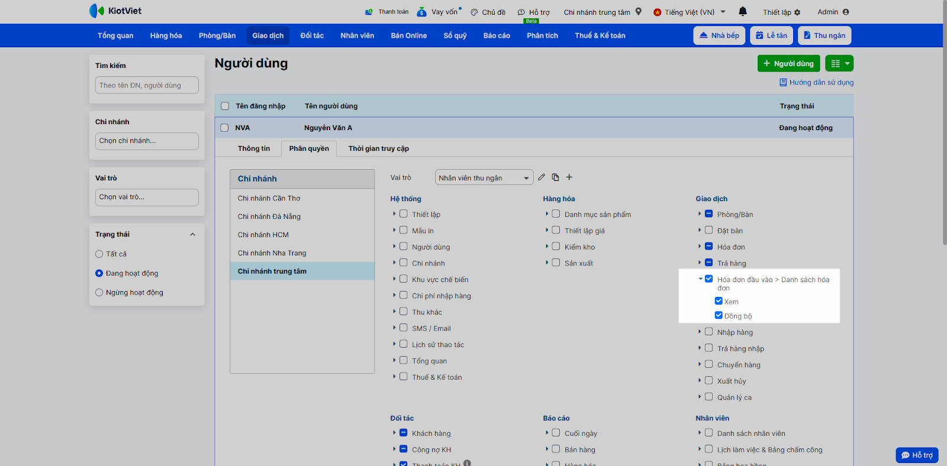
Task: Expand the Thiết lập permission tree arrow
Action: coord(394,214)
